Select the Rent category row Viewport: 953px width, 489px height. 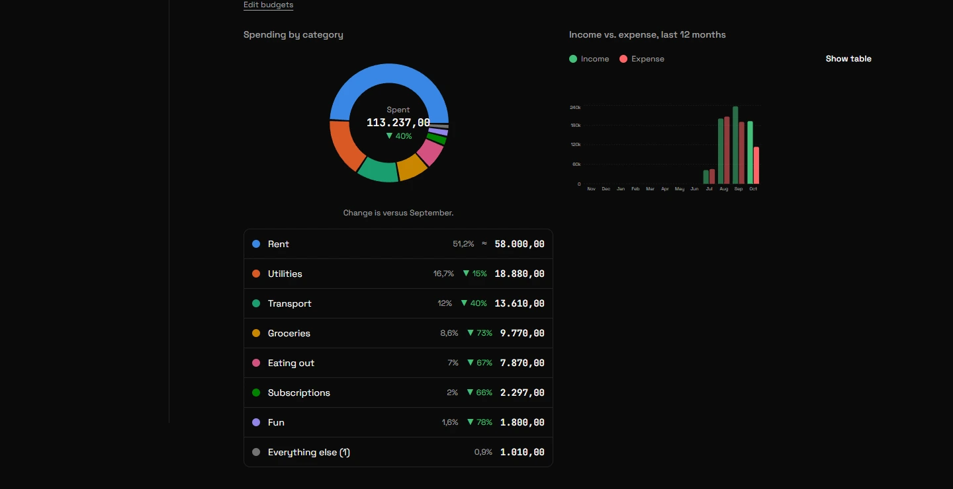click(x=398, y=244)
